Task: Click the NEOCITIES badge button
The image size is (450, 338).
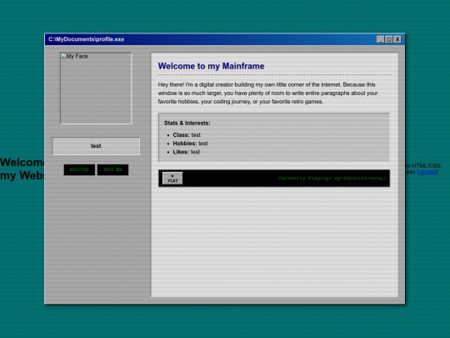Action: click(x=79, y=169)
